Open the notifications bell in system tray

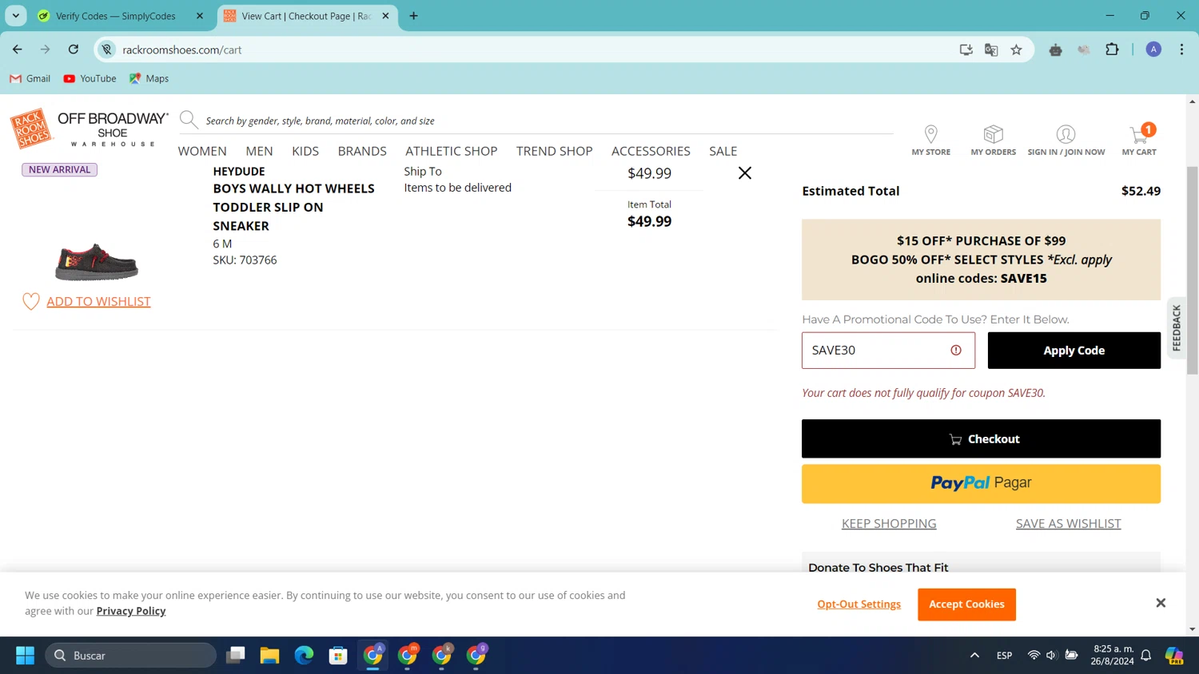coord(1145,656)
